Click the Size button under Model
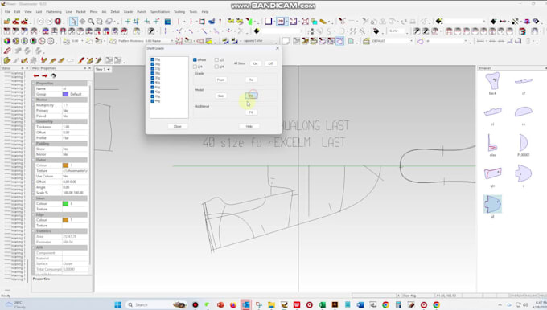Viewport: 547px width, 310px height. tap(221, 96)
